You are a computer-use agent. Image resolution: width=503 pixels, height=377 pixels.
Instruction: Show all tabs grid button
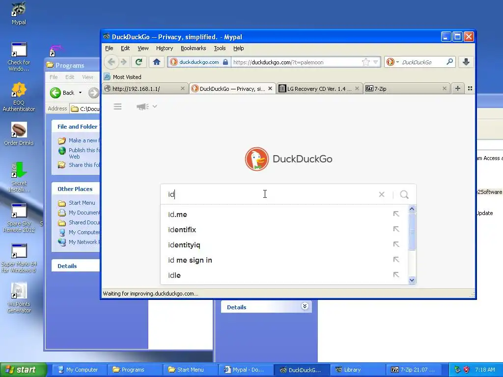point(470,88)
